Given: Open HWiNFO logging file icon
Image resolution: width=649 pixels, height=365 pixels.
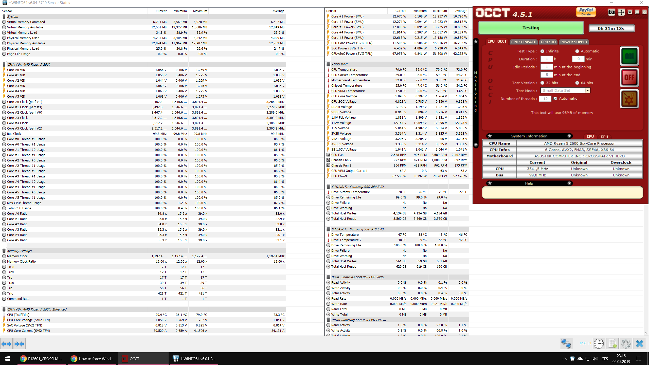Looking at the screenshot, I should [612, 344].
